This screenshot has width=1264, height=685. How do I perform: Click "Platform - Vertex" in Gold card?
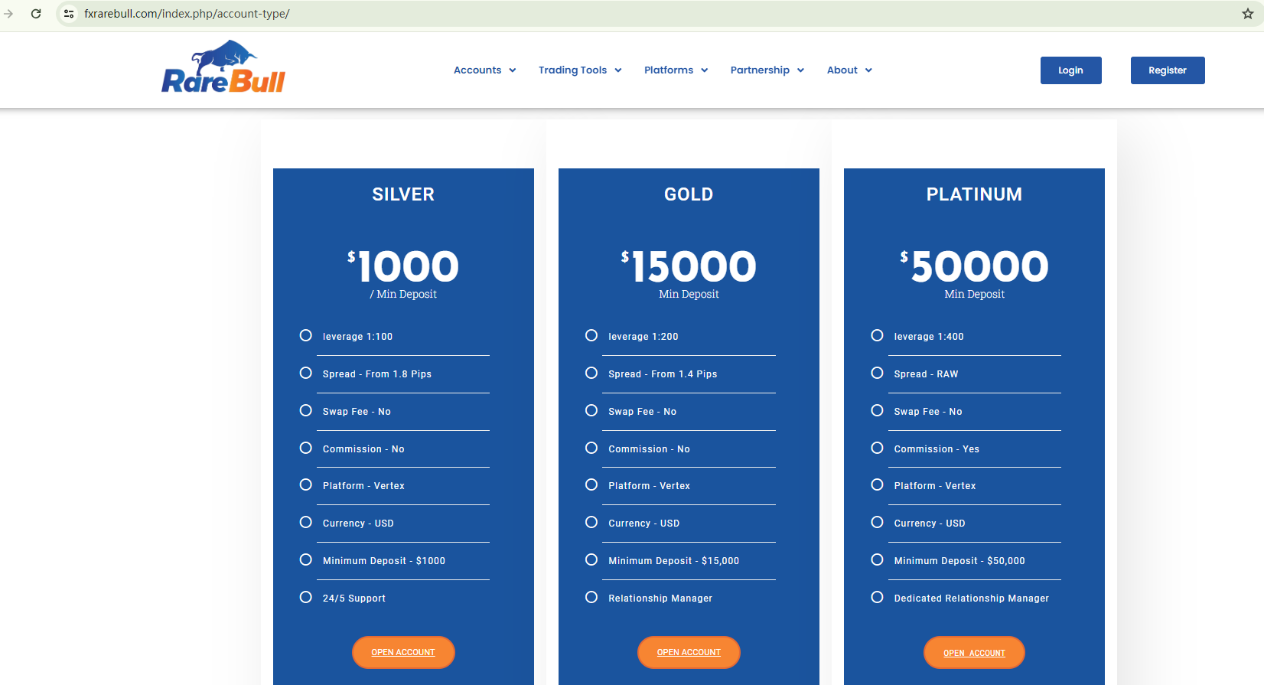tap(649, 486)
